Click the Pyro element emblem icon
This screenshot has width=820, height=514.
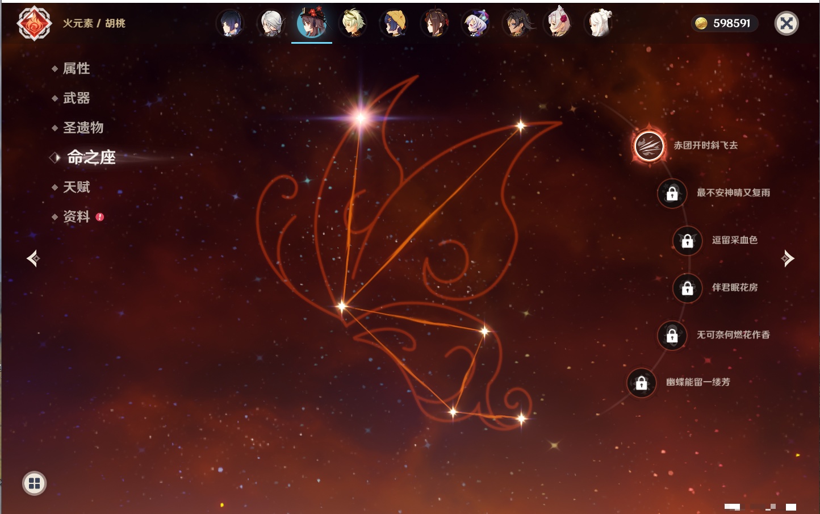(34, 23)
